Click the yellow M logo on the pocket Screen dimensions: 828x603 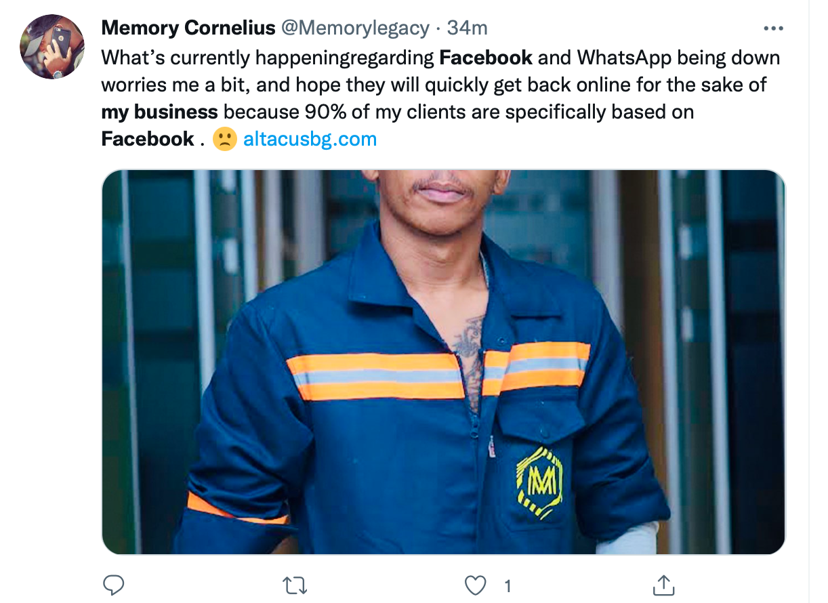point(539,482)
